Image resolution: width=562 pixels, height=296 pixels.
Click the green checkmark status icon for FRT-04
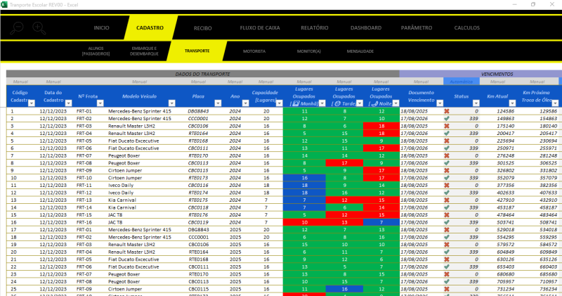pyautogui.click(x=446, y=134)
